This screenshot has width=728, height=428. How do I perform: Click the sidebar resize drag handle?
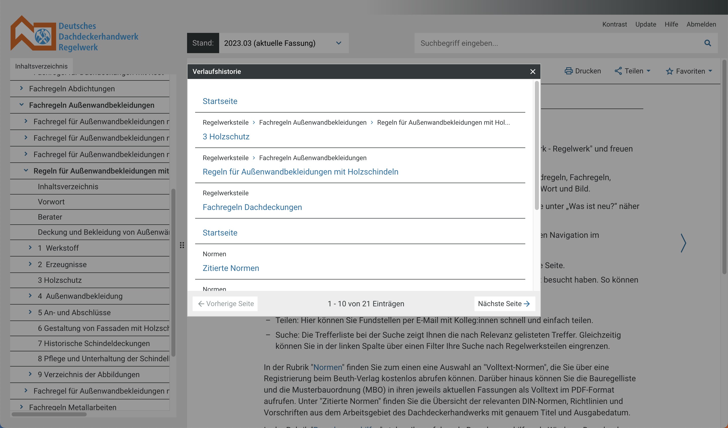[x=182, y=245]
